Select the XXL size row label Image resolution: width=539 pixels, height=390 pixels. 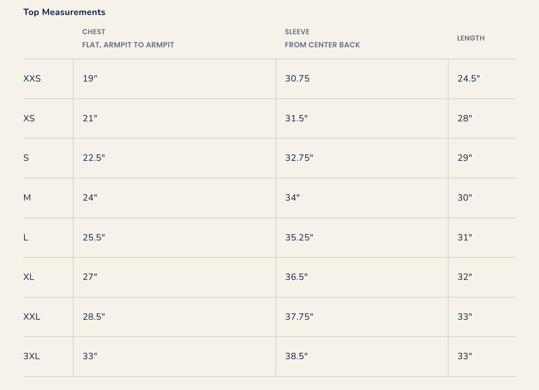pos(32,317)
